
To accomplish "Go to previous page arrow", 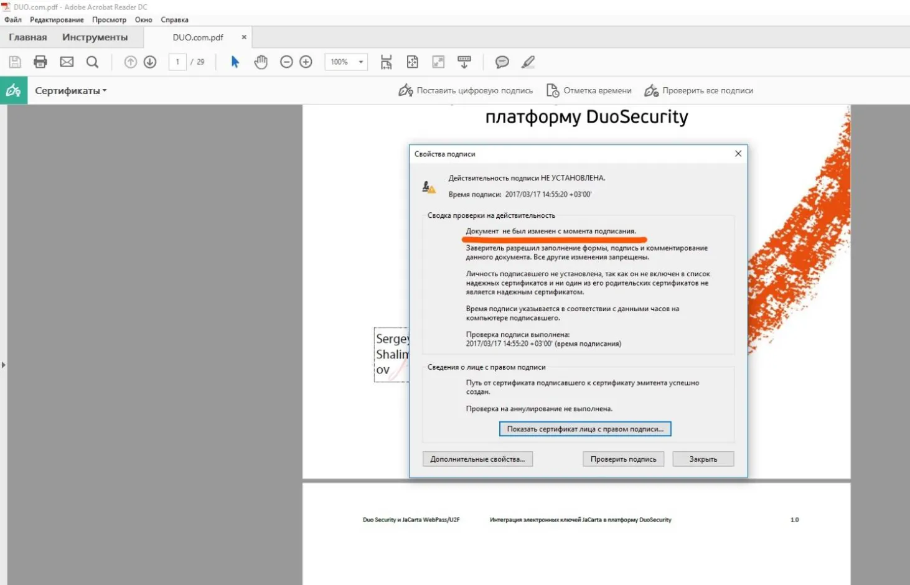I will [x=130, y=62].
